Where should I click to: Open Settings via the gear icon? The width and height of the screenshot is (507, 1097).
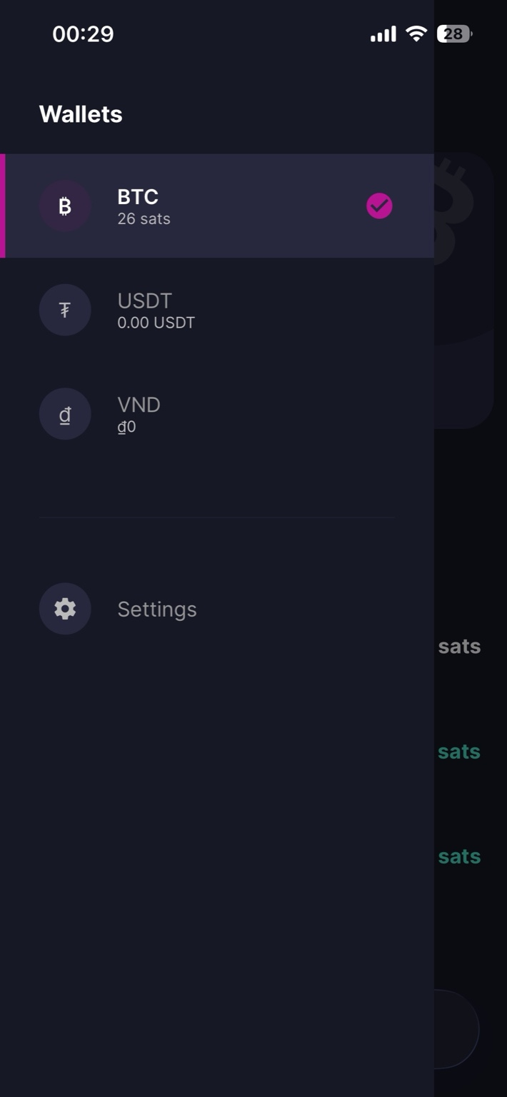point(65,609)
